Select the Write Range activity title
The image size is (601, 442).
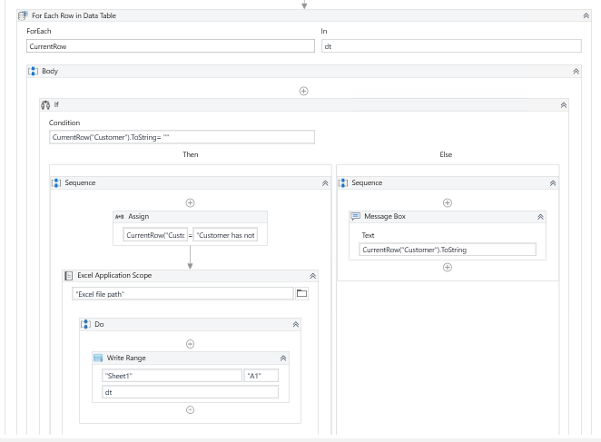126,358
